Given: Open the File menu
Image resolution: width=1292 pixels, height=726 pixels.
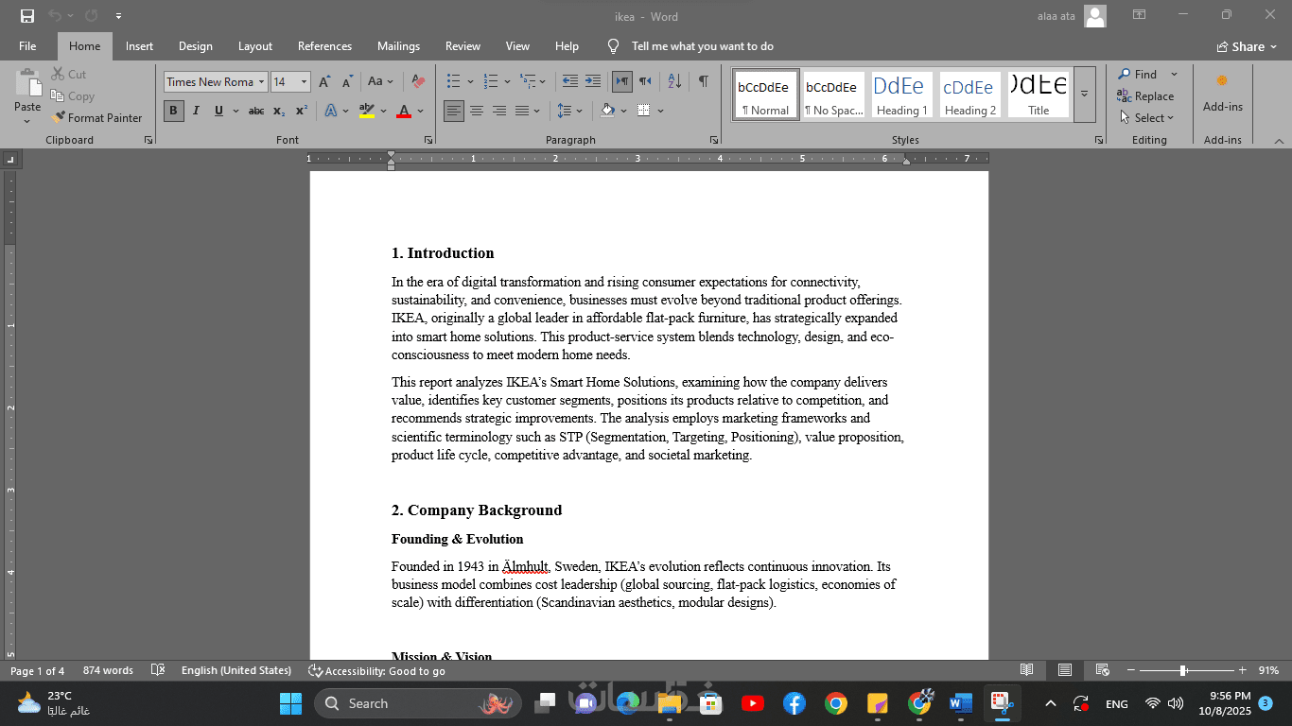Looking at the screenshot, I should point(27,46).
